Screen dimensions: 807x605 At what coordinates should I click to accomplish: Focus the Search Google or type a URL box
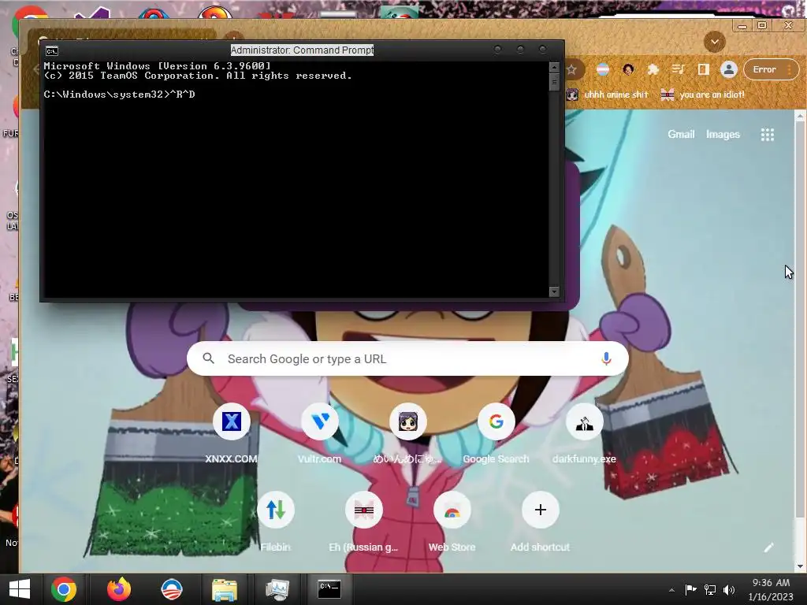pyautogui.click(x=407, y=358)
